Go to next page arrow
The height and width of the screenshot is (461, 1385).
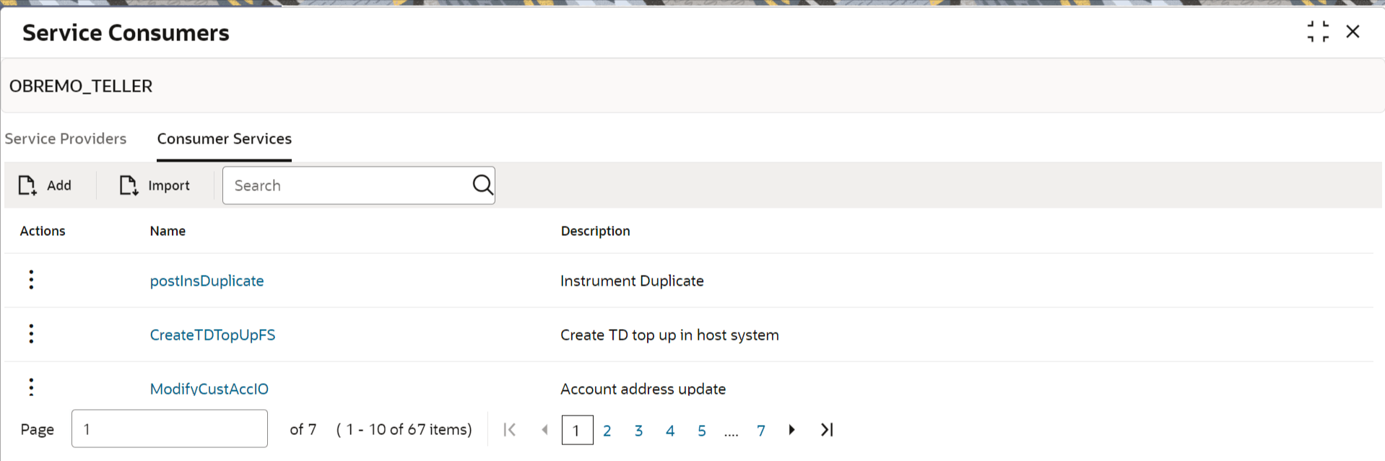pos(791,430)
